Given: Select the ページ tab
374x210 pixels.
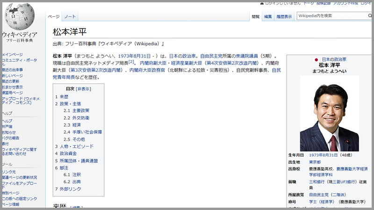Looking at the screenshot, I should click(x=54, y=16).
